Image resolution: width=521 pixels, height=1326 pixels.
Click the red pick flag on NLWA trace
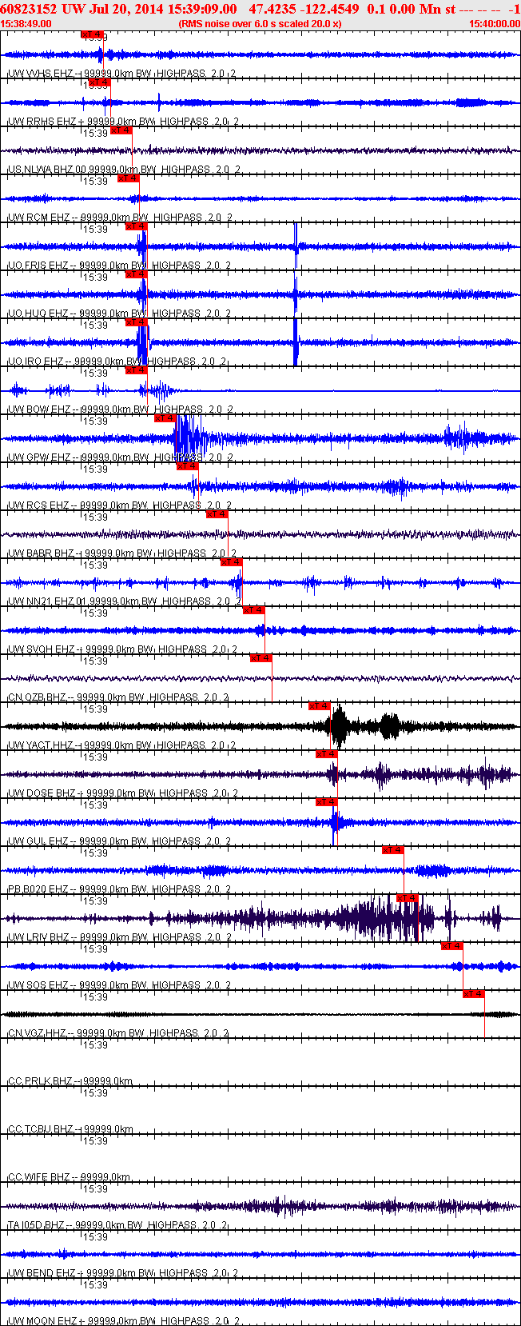tap(121, 130)
